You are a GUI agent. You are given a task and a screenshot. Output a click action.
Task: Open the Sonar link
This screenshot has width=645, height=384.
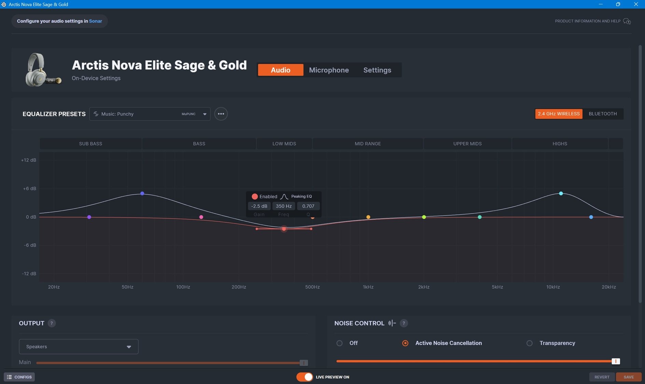96,21
